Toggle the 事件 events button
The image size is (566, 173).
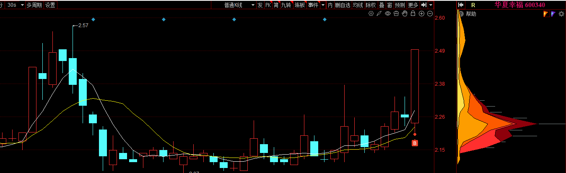point(313,5)
